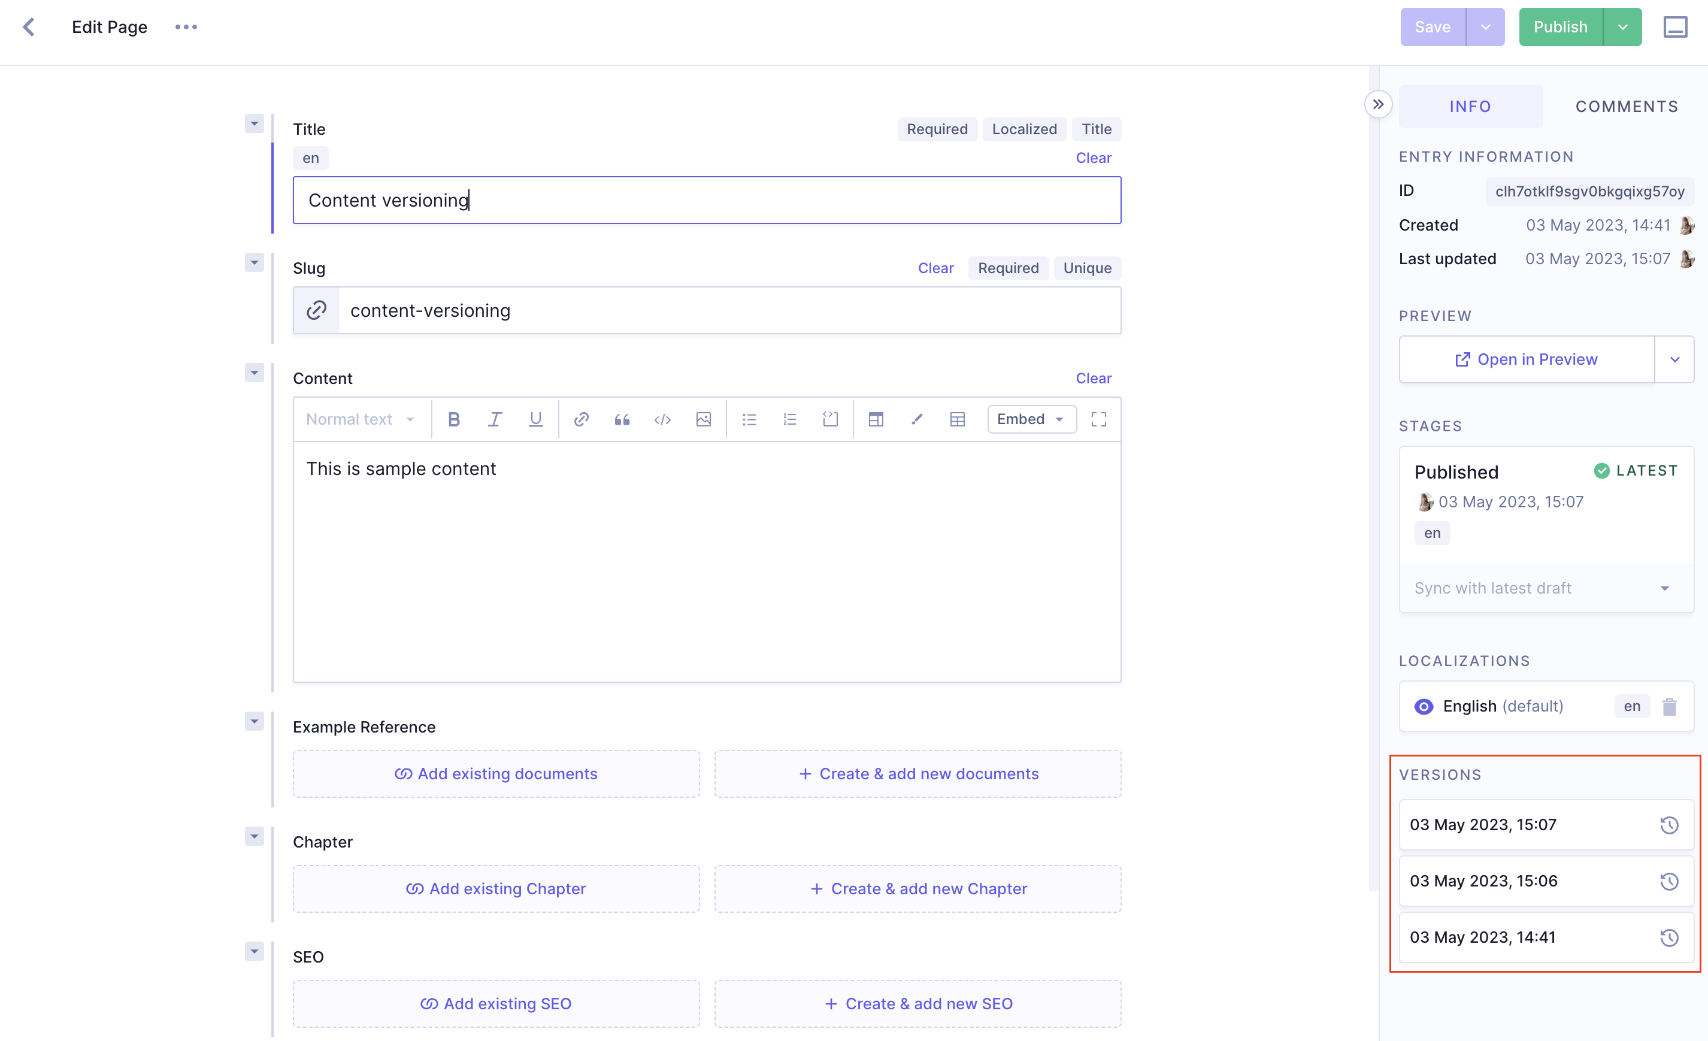
Task: Click the fullscreen editor icon
Action: pos(1098,419)
